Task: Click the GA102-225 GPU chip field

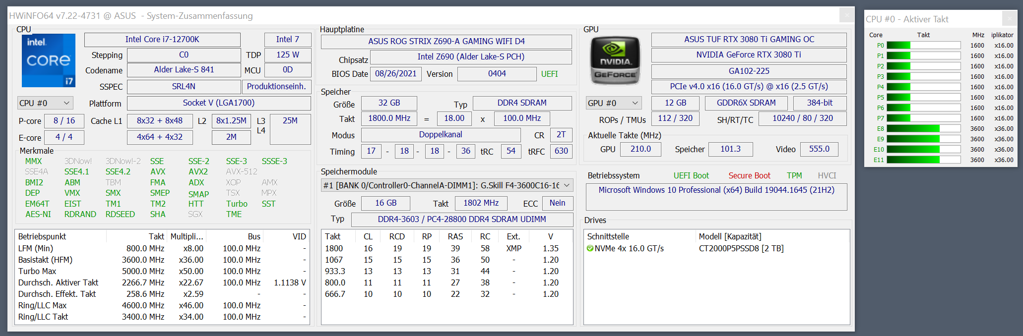Action: (x=749, y=71)
